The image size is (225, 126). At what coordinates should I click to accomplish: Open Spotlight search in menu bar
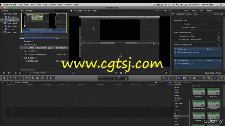click(x=217, y=5)
